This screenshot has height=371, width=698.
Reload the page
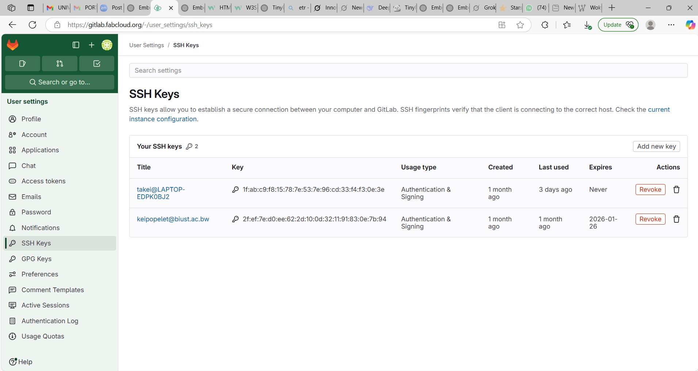(x=32, y=25)
